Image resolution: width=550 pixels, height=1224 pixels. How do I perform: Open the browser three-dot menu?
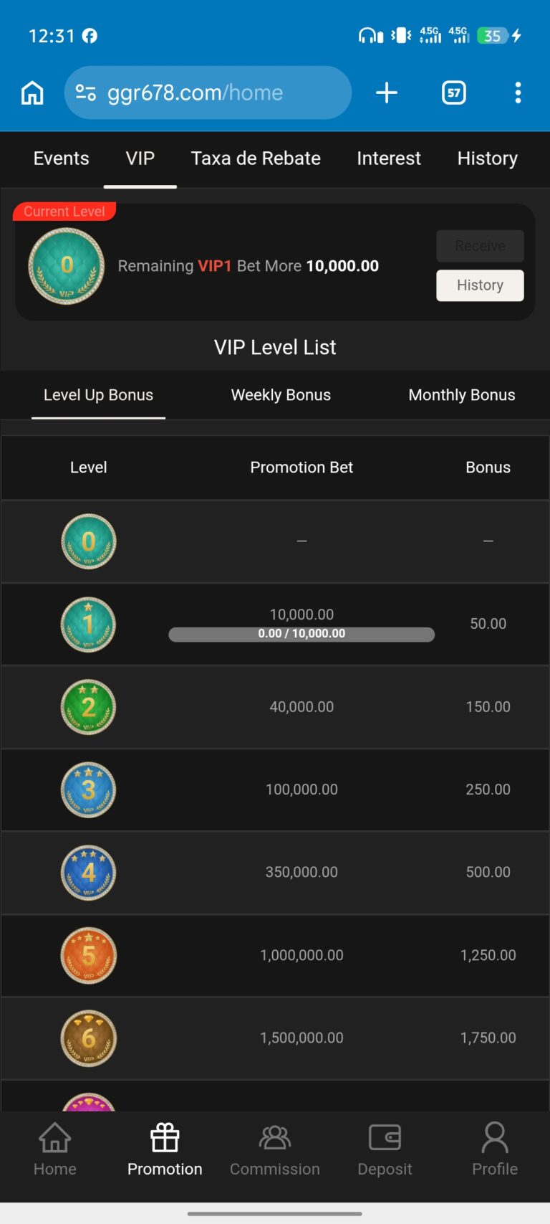pyautogui.click(x=518, y=92)
